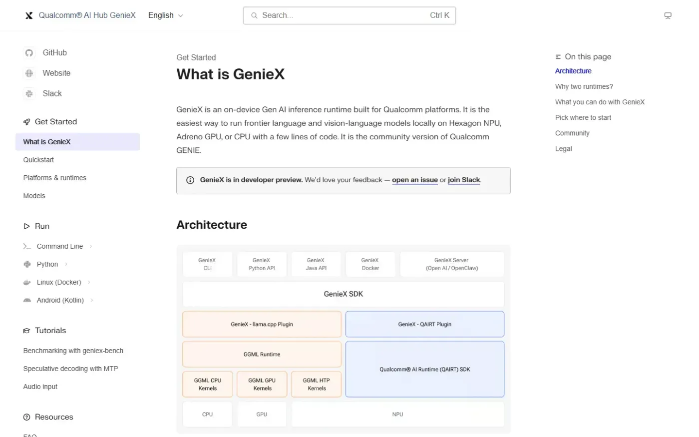Click the Docker whale icon
Image resolution: width=699 pixels, height=437 pixels.
coord(27,282)
